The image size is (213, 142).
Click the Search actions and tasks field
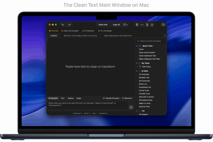[x=151, y=41]
